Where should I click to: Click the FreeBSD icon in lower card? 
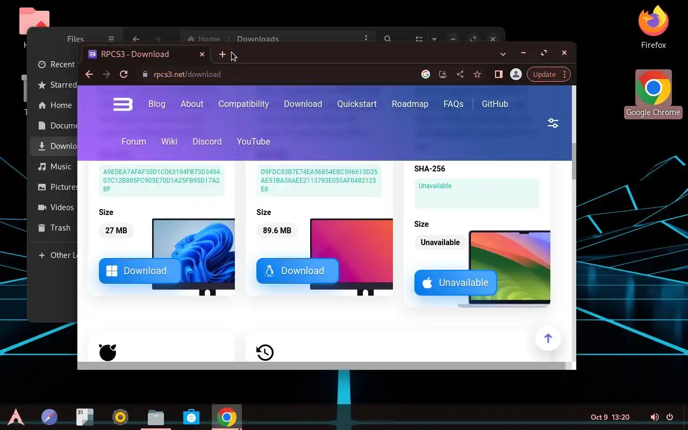tap(107, 352)
